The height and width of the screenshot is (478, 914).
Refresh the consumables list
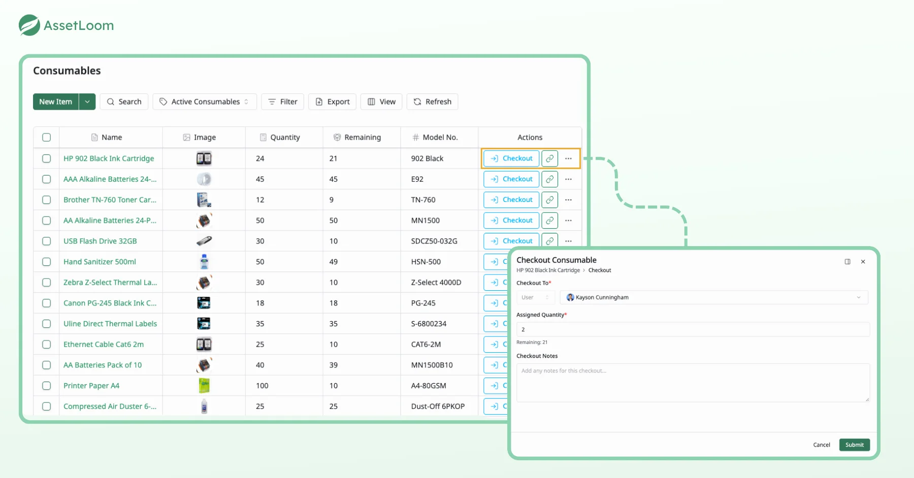click(x=433, y=101)
